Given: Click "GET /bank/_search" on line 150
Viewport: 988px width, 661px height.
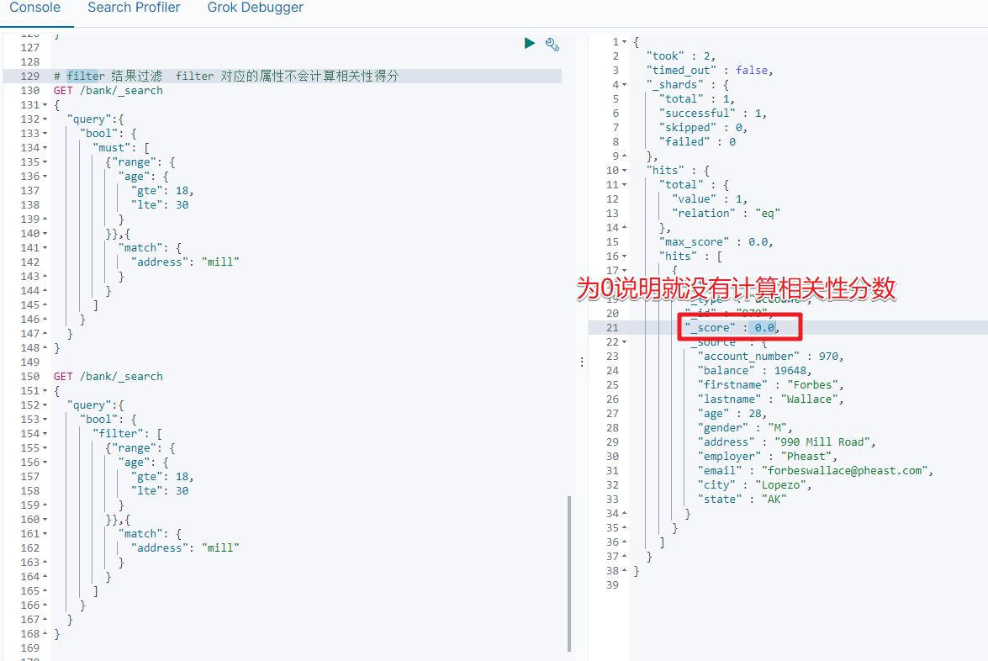Looking at the screenshot, I should [108, 377].
